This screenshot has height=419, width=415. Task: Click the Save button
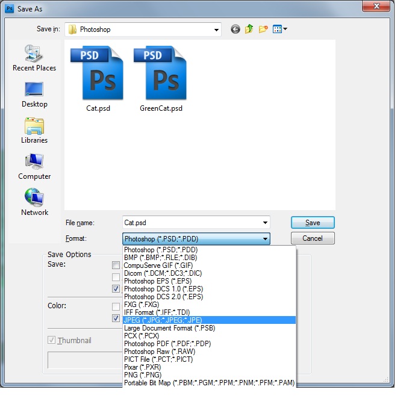[x=313, y=223]
